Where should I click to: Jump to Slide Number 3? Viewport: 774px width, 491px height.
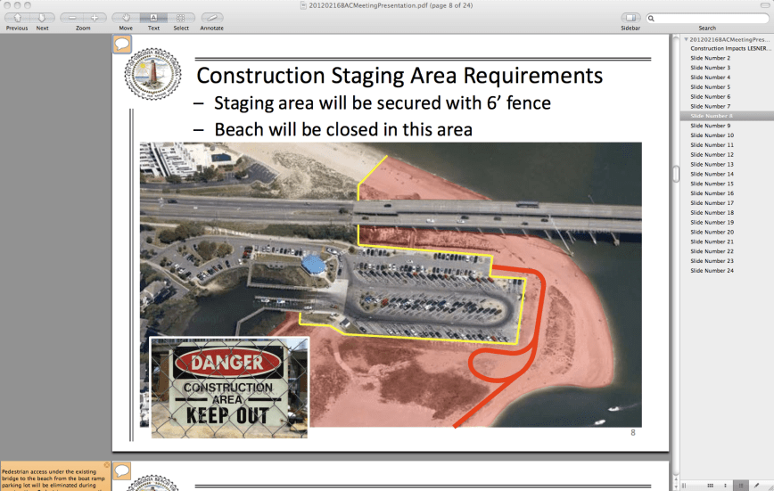pos(710,68)
